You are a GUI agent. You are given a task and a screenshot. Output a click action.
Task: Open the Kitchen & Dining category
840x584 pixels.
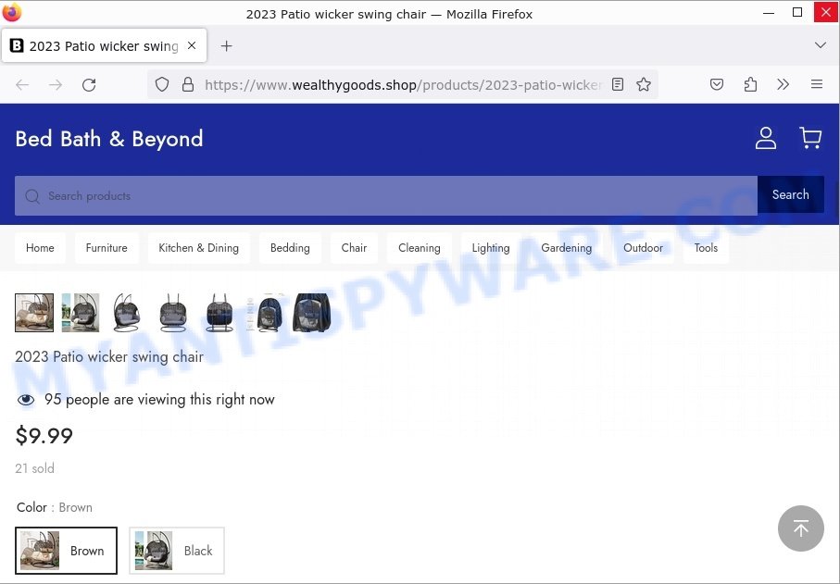199,248
